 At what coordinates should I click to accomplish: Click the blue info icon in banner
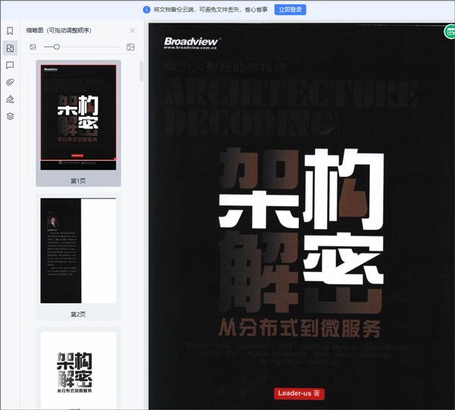coord(146,10)
